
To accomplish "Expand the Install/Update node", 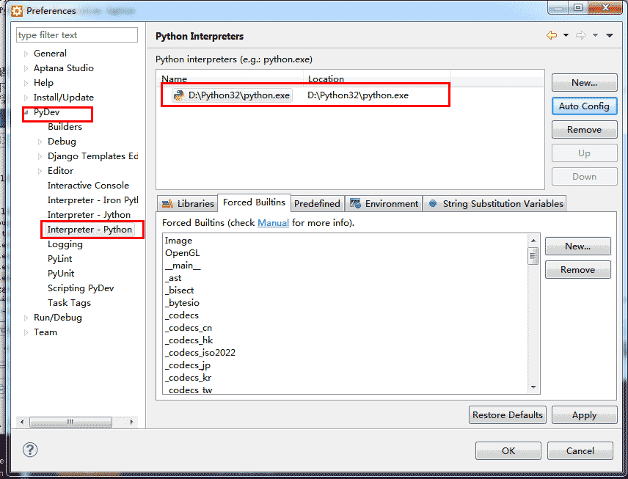I will [26, 98].
